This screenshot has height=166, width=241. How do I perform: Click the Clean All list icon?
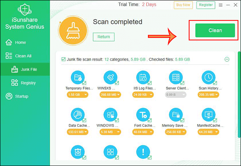pyautogui.click(x=9, y=56)
